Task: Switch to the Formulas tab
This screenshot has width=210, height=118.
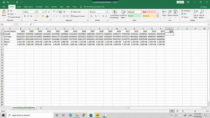Action: tap(39, 7)
